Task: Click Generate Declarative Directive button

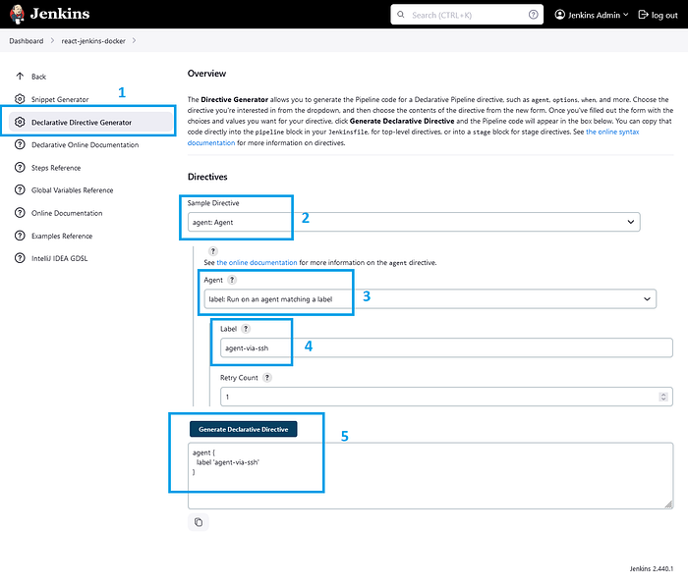Action: click(244, 429)
